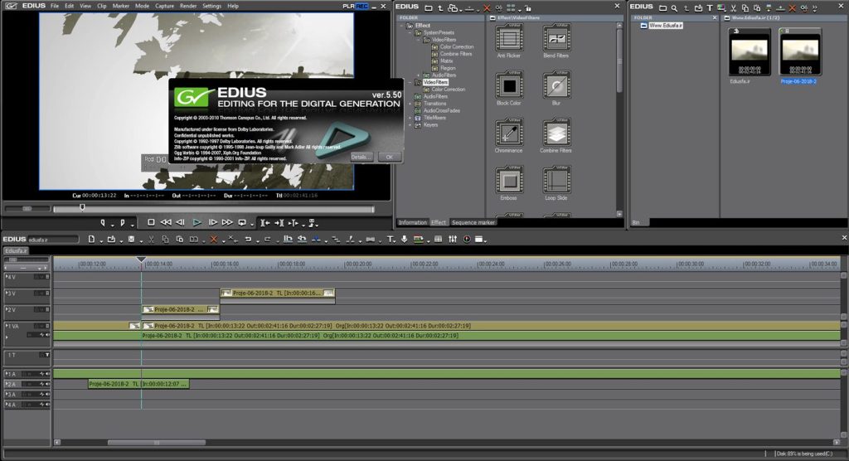Screen dimensions: 849x461
Task: Switch to the Information tab
Action: tap(413, 223)
